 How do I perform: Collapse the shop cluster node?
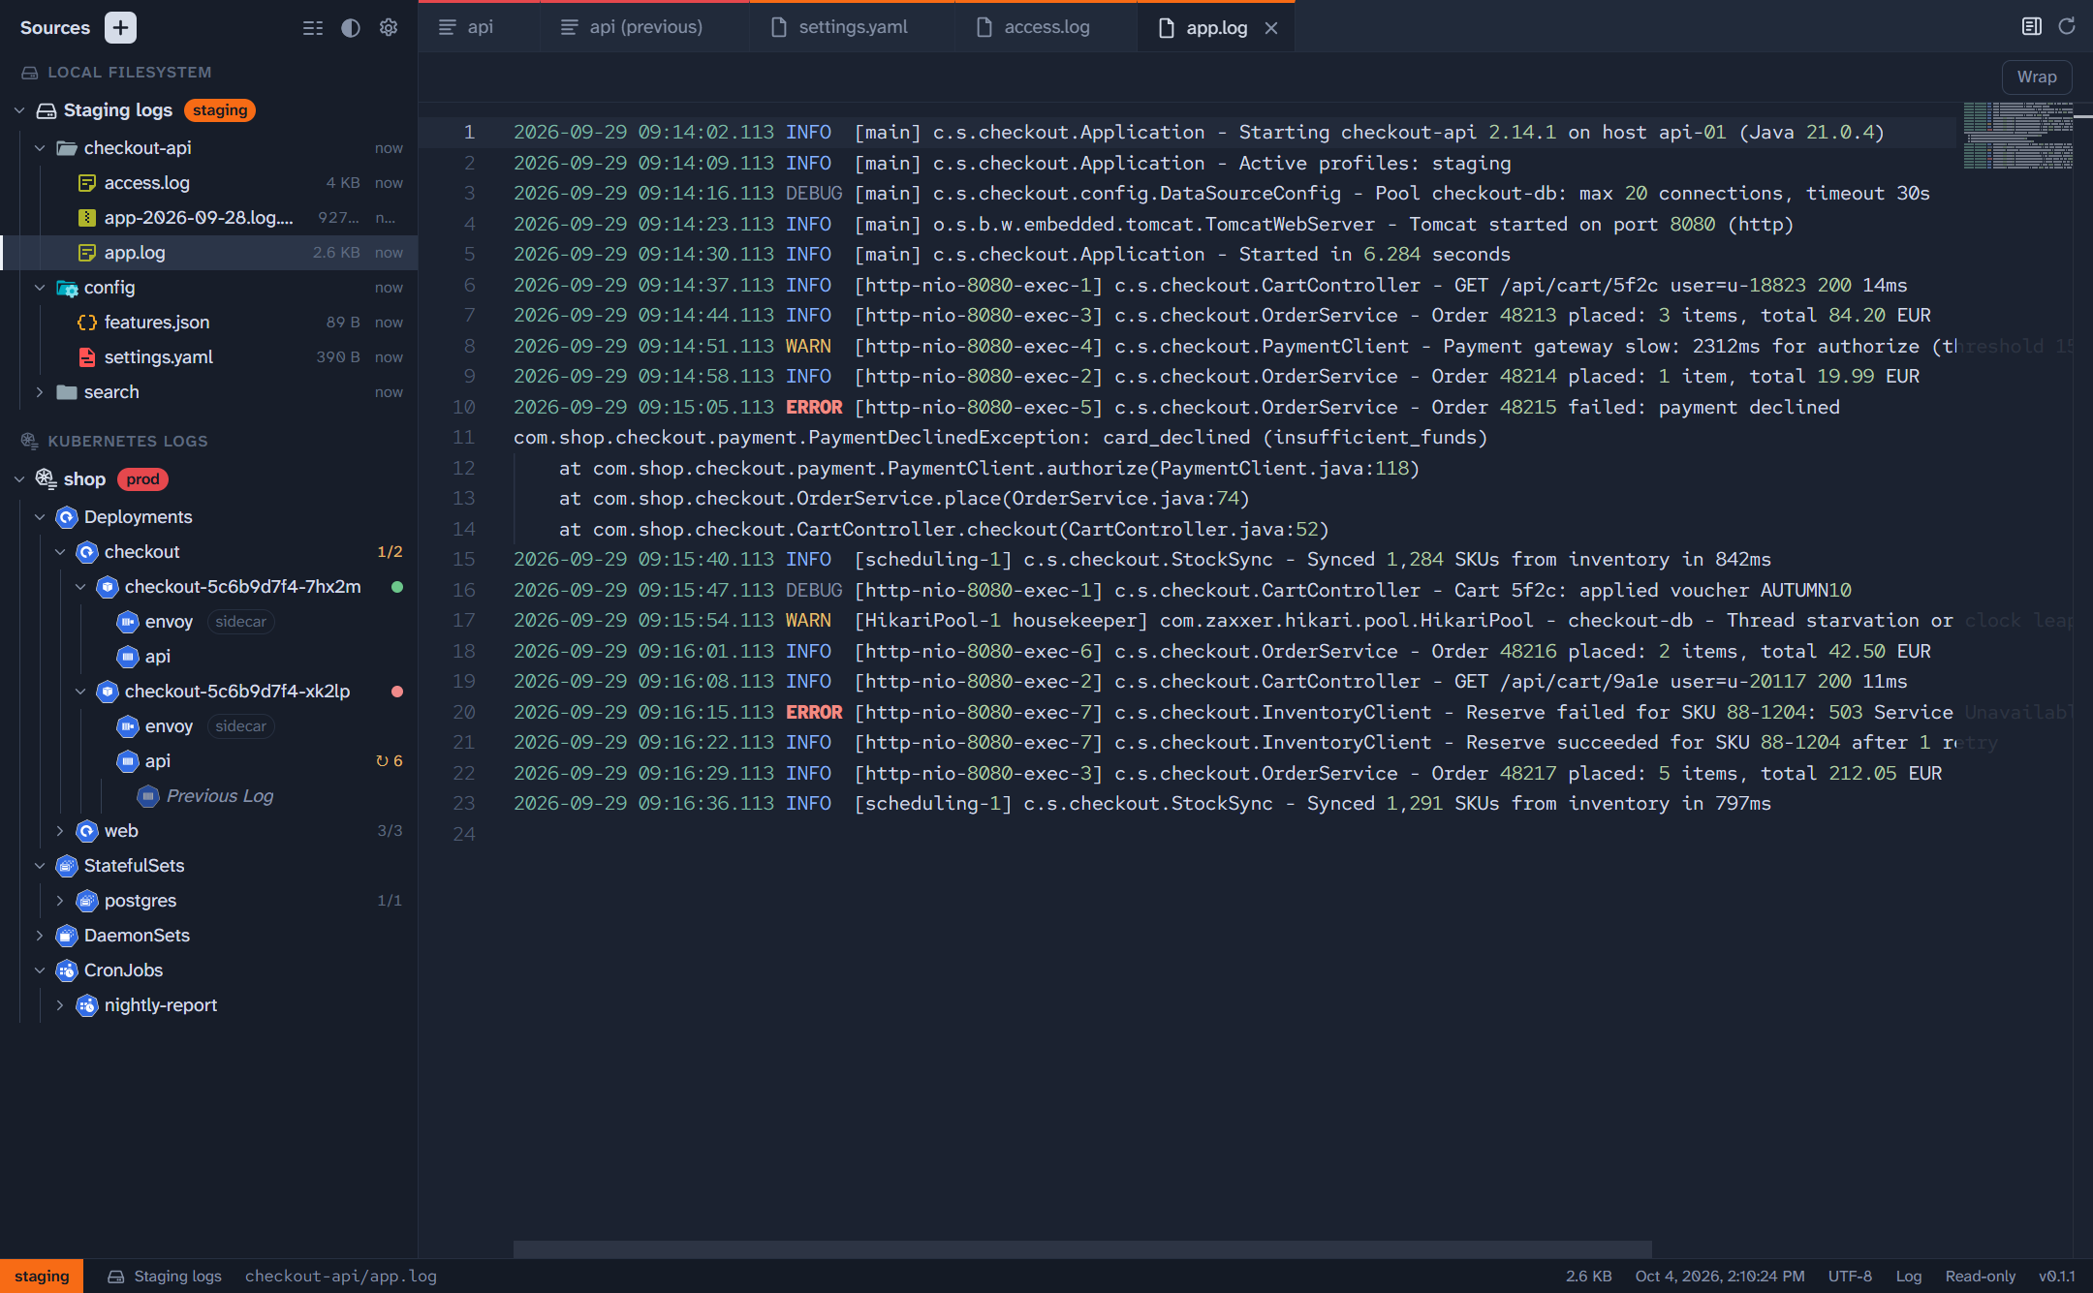point(19,479)
